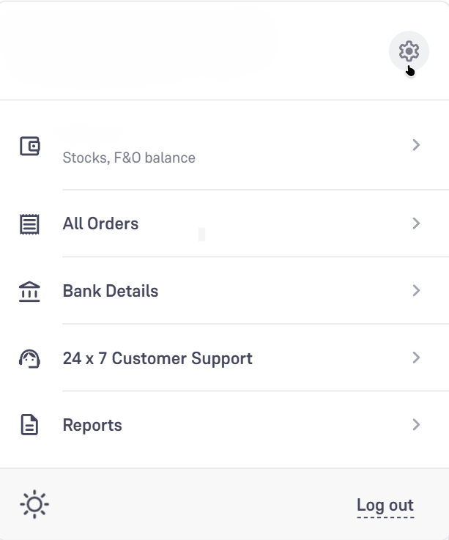Open settings with the gear icon
This screenshot has height=540, width=449.
[x=408, y=51]
